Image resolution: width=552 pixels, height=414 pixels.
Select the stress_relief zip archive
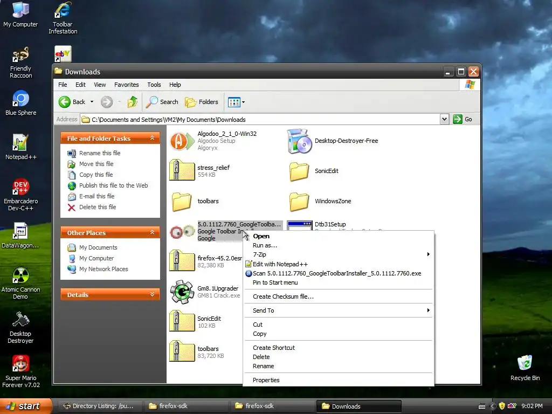point(200,171)
